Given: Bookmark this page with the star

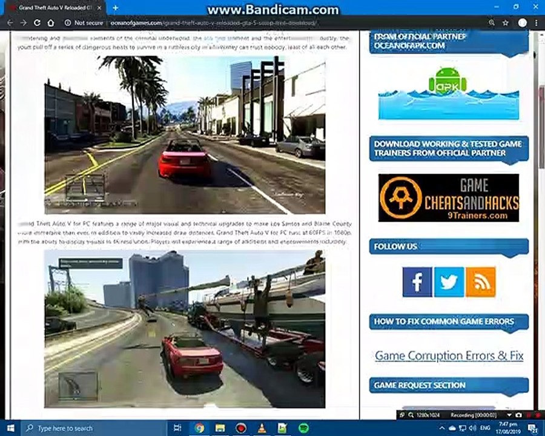Looking at the screenshot, I should [506, 23].
